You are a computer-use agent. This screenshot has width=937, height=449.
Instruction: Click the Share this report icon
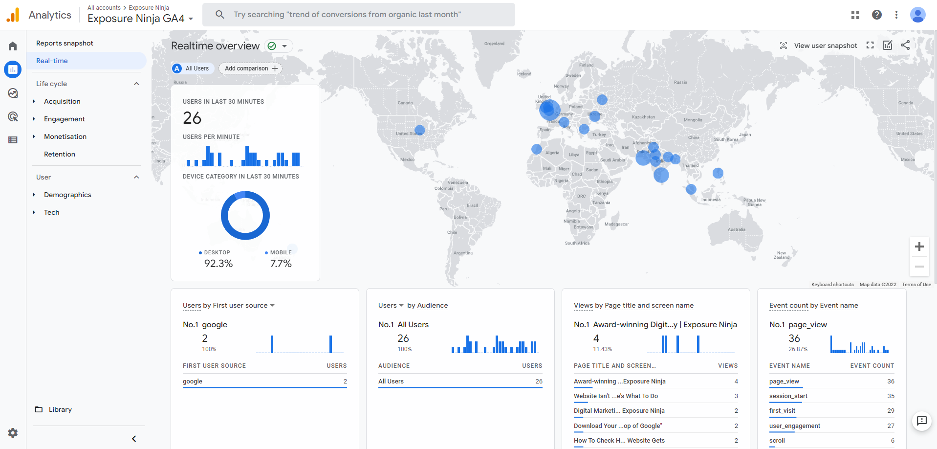point(905,45)
